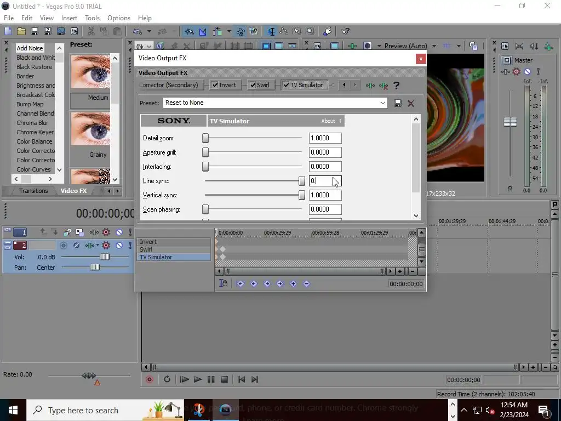The height and width of the screenshot is (421, 561).
Task: Create new project from toolbar
Action: click(x=8, y=31)
